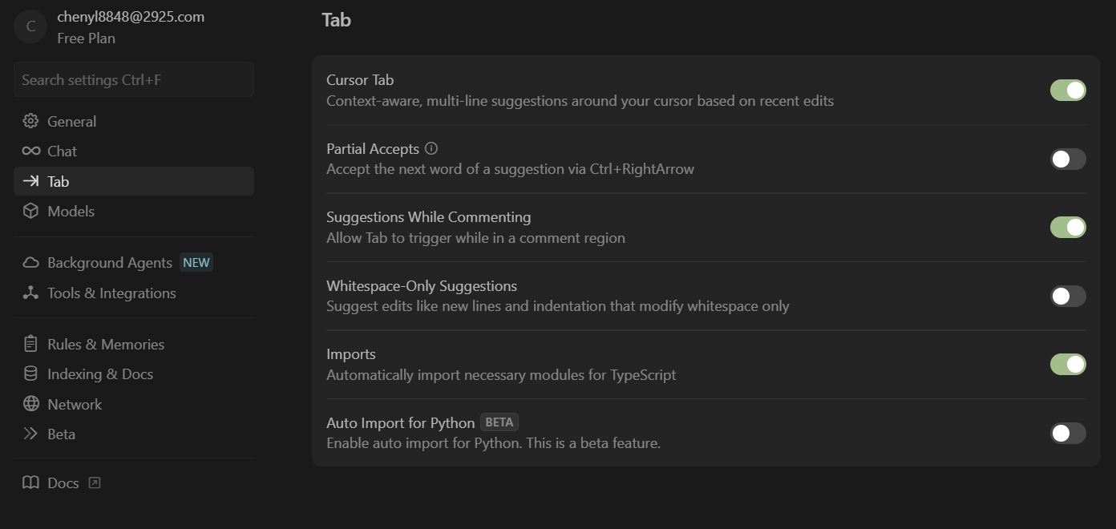Disable the Cursor Tab toggle
The image size is (1116, 529).
coord(1068,91)
